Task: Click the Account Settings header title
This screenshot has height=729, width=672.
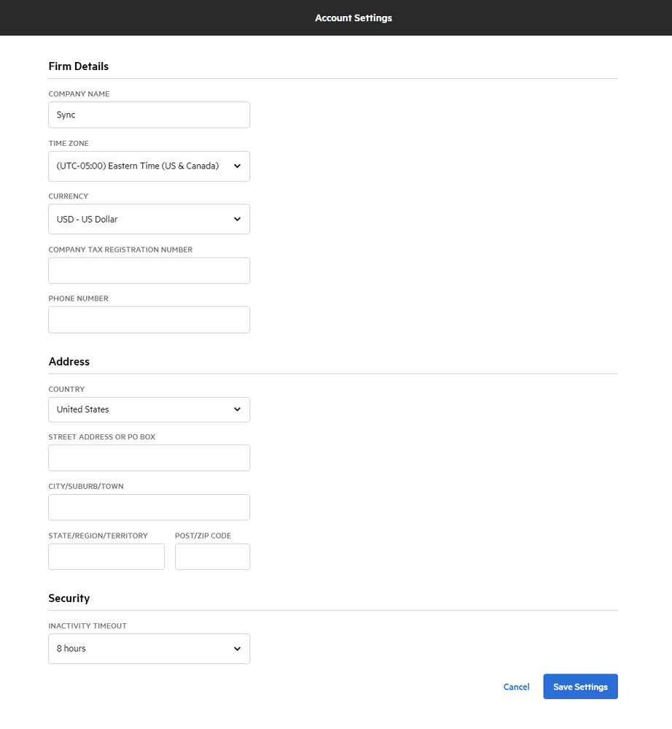Action: 353,18
